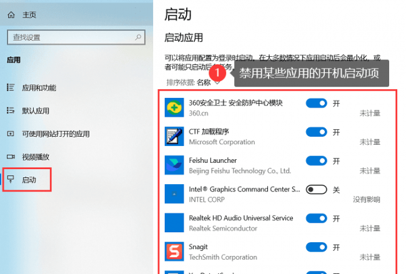Click the 360安全卫士 app icon

point(174,107)
